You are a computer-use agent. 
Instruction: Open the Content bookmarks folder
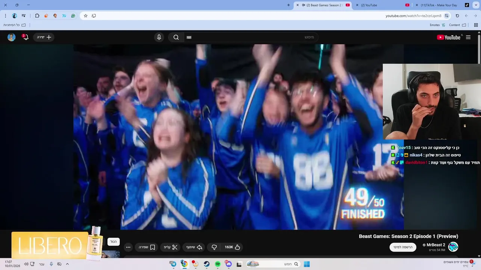[457, 25]
